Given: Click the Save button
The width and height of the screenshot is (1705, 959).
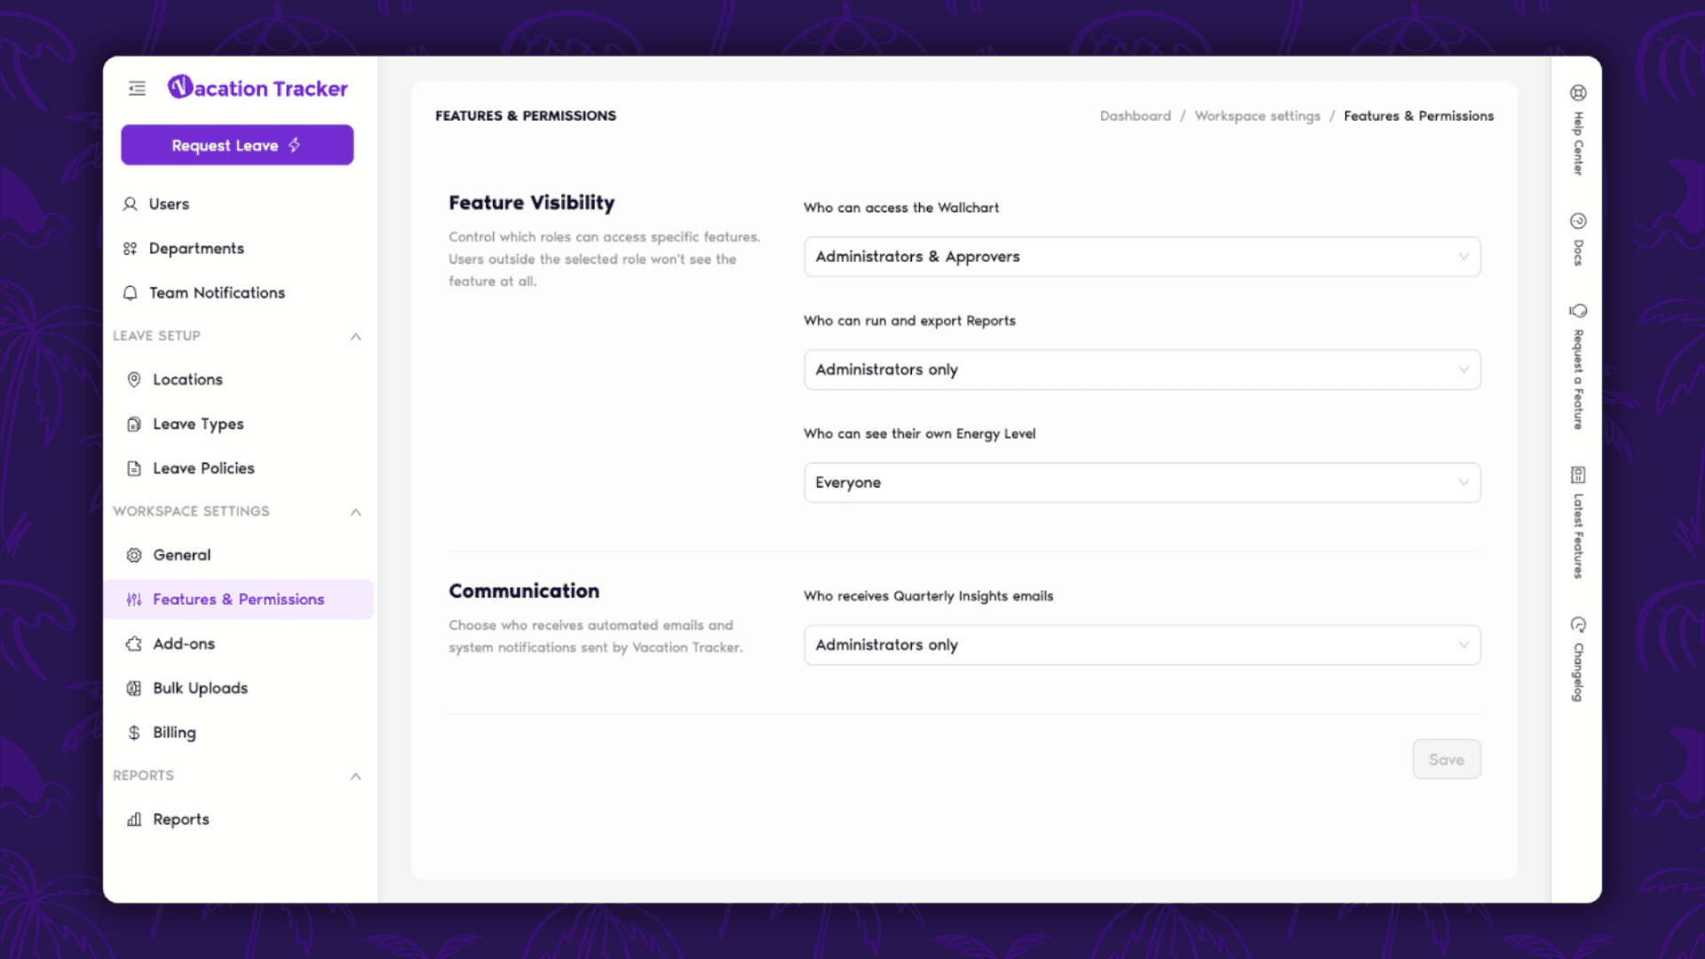Looking at the screenshot, I should click(1447, 759).
